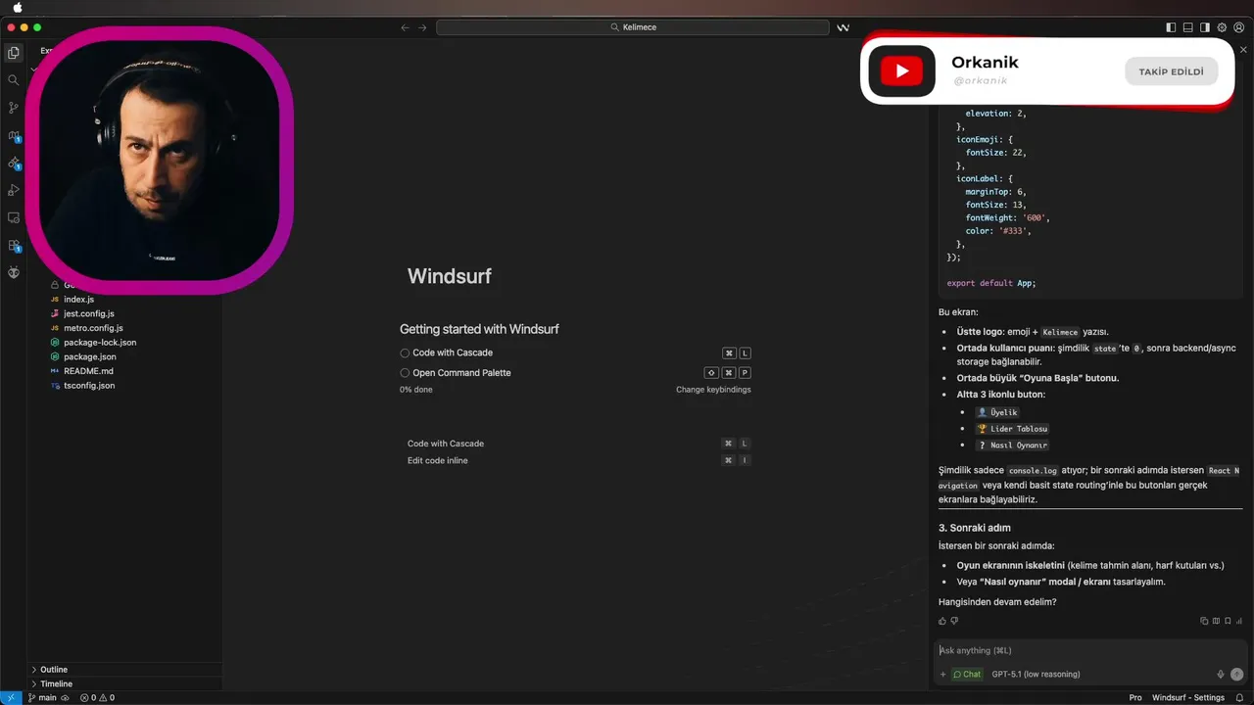Open the GPT-5.1 (low reasoning) model selector
Image resolution: width=1254 pixels, height=705 pixels.
(x=1036, y=674)
